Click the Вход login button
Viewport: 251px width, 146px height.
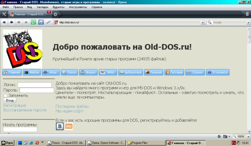coord(10,100)
